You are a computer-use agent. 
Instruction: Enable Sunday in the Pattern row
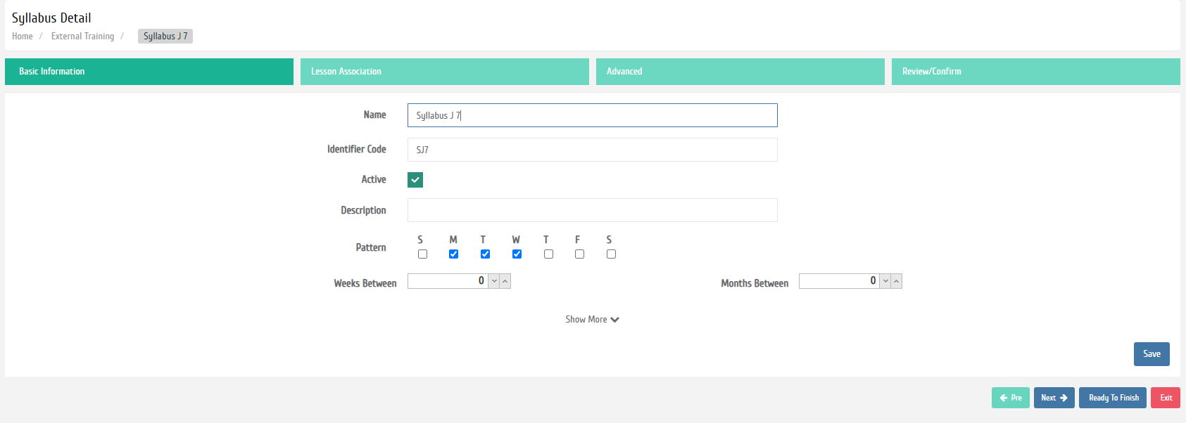422,254
